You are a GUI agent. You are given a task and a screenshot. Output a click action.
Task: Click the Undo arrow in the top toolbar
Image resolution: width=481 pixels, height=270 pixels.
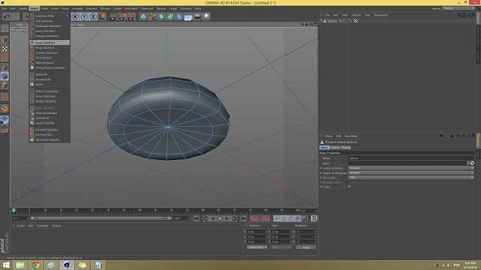(5, 16)
